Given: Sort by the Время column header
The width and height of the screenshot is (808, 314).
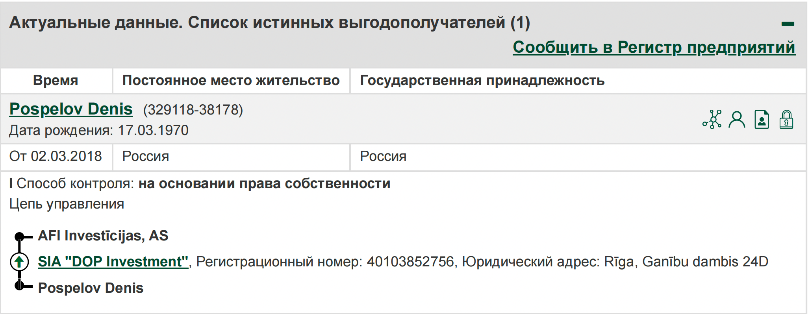Looking at the screenshot, I should 55,81.
